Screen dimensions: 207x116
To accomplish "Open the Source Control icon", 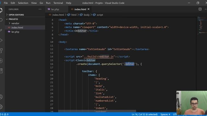I will coord(1,30).
